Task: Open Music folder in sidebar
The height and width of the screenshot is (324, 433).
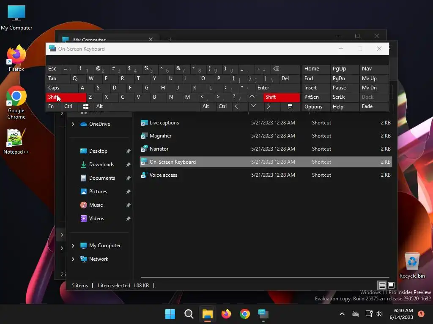Action: (96, 205)
